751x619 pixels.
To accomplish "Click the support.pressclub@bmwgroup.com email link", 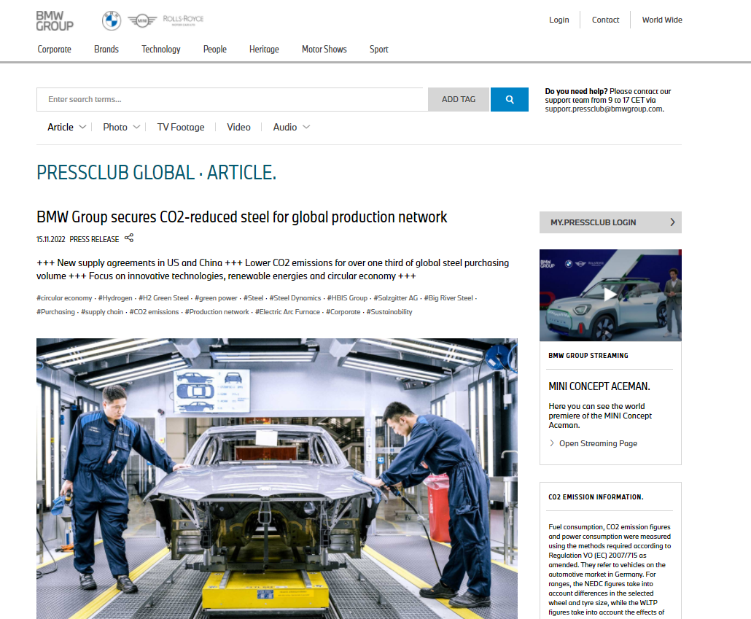I will (x=604, y=109).
